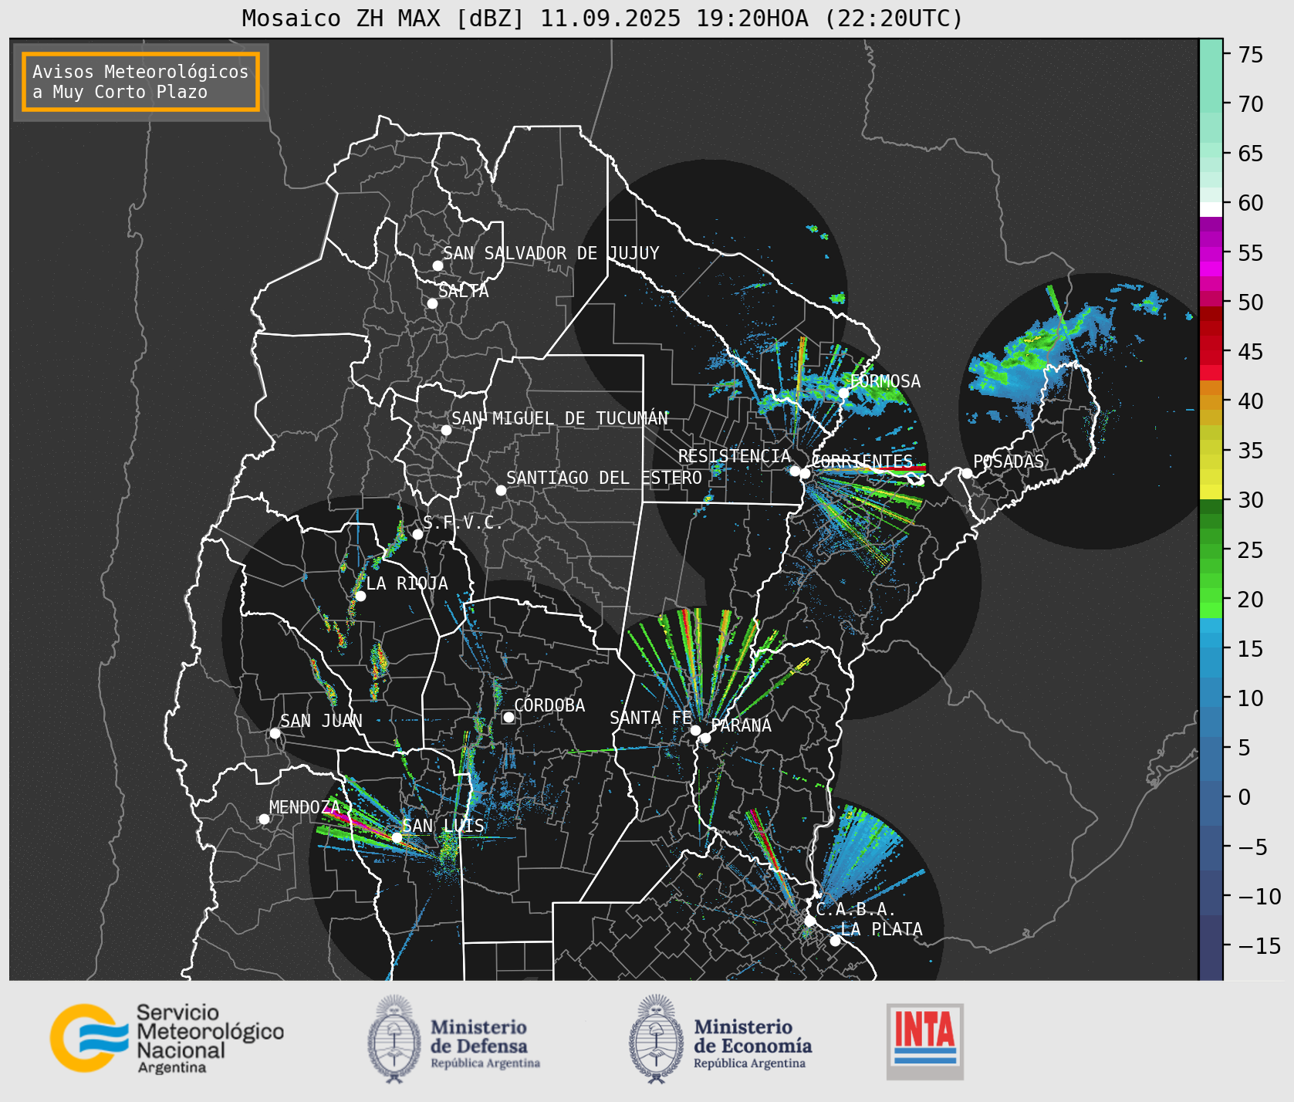Screen dimensions: 1294x1102
Task: Select the Posadas city marker dot
Action: pyautogui.click(x=967, y=473)
